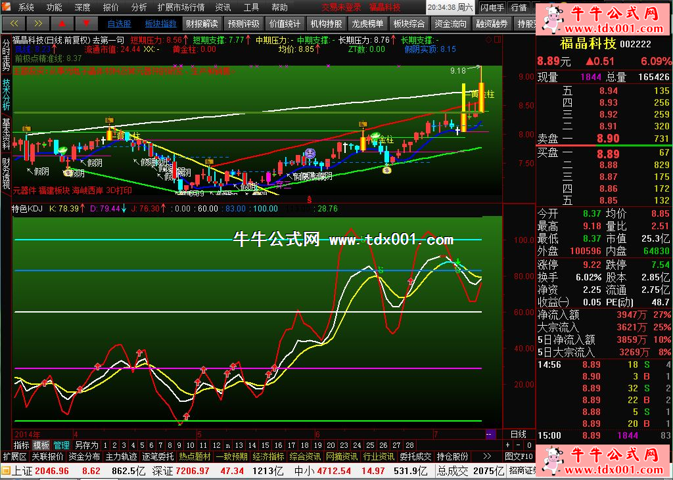Select the 管理 tab at bottom
The height and width of the screenshot is (480, 673).
pyautogui.click(x=61, y=445)
